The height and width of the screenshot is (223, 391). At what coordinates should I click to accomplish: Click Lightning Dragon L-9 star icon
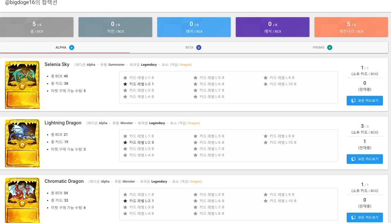click(x=266, y=136)
